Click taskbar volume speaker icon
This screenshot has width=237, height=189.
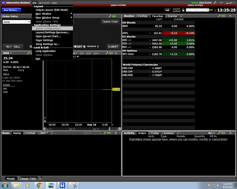click(218, 186)
